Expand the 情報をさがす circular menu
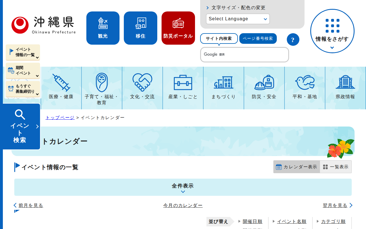366x229 pixels. 332,31
